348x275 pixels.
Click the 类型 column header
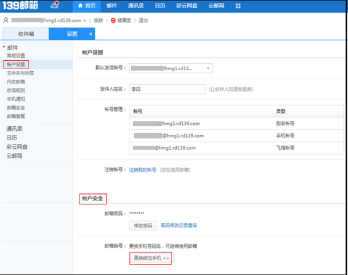click(281, 111)
